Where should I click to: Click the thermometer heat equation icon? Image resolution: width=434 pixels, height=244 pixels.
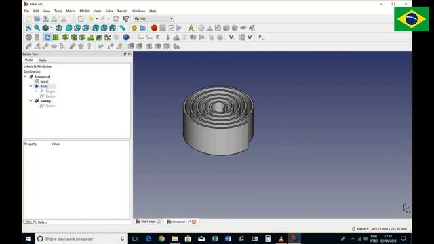point(167,37)
